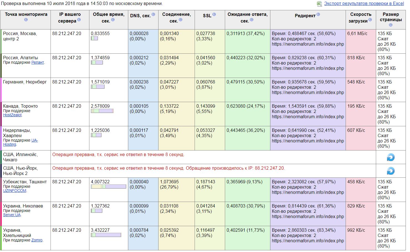
Task: Open the Zomro sponsor link
Action: [x=37, y=240]
